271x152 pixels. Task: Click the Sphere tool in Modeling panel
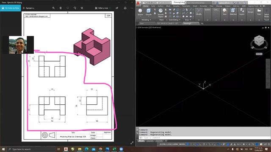(x=140, y=12)
